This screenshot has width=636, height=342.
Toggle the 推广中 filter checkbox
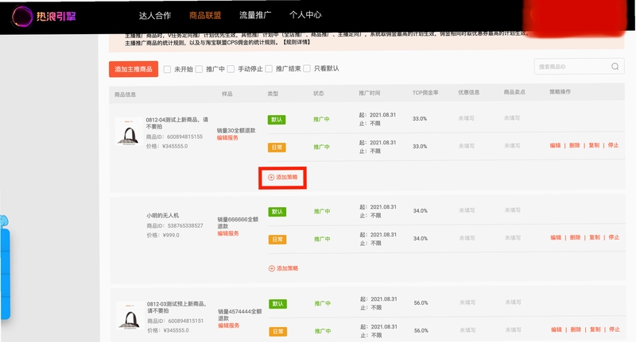pos(199,69)
